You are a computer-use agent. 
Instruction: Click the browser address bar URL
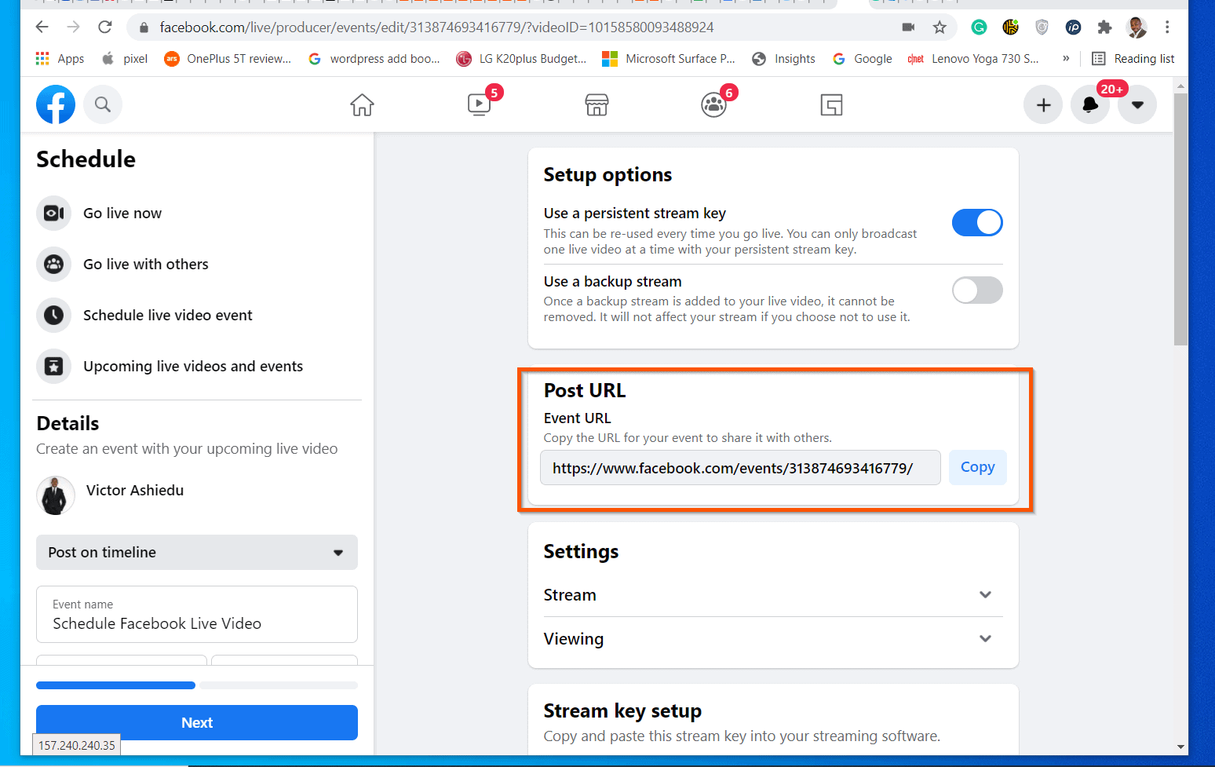point(436,27)
